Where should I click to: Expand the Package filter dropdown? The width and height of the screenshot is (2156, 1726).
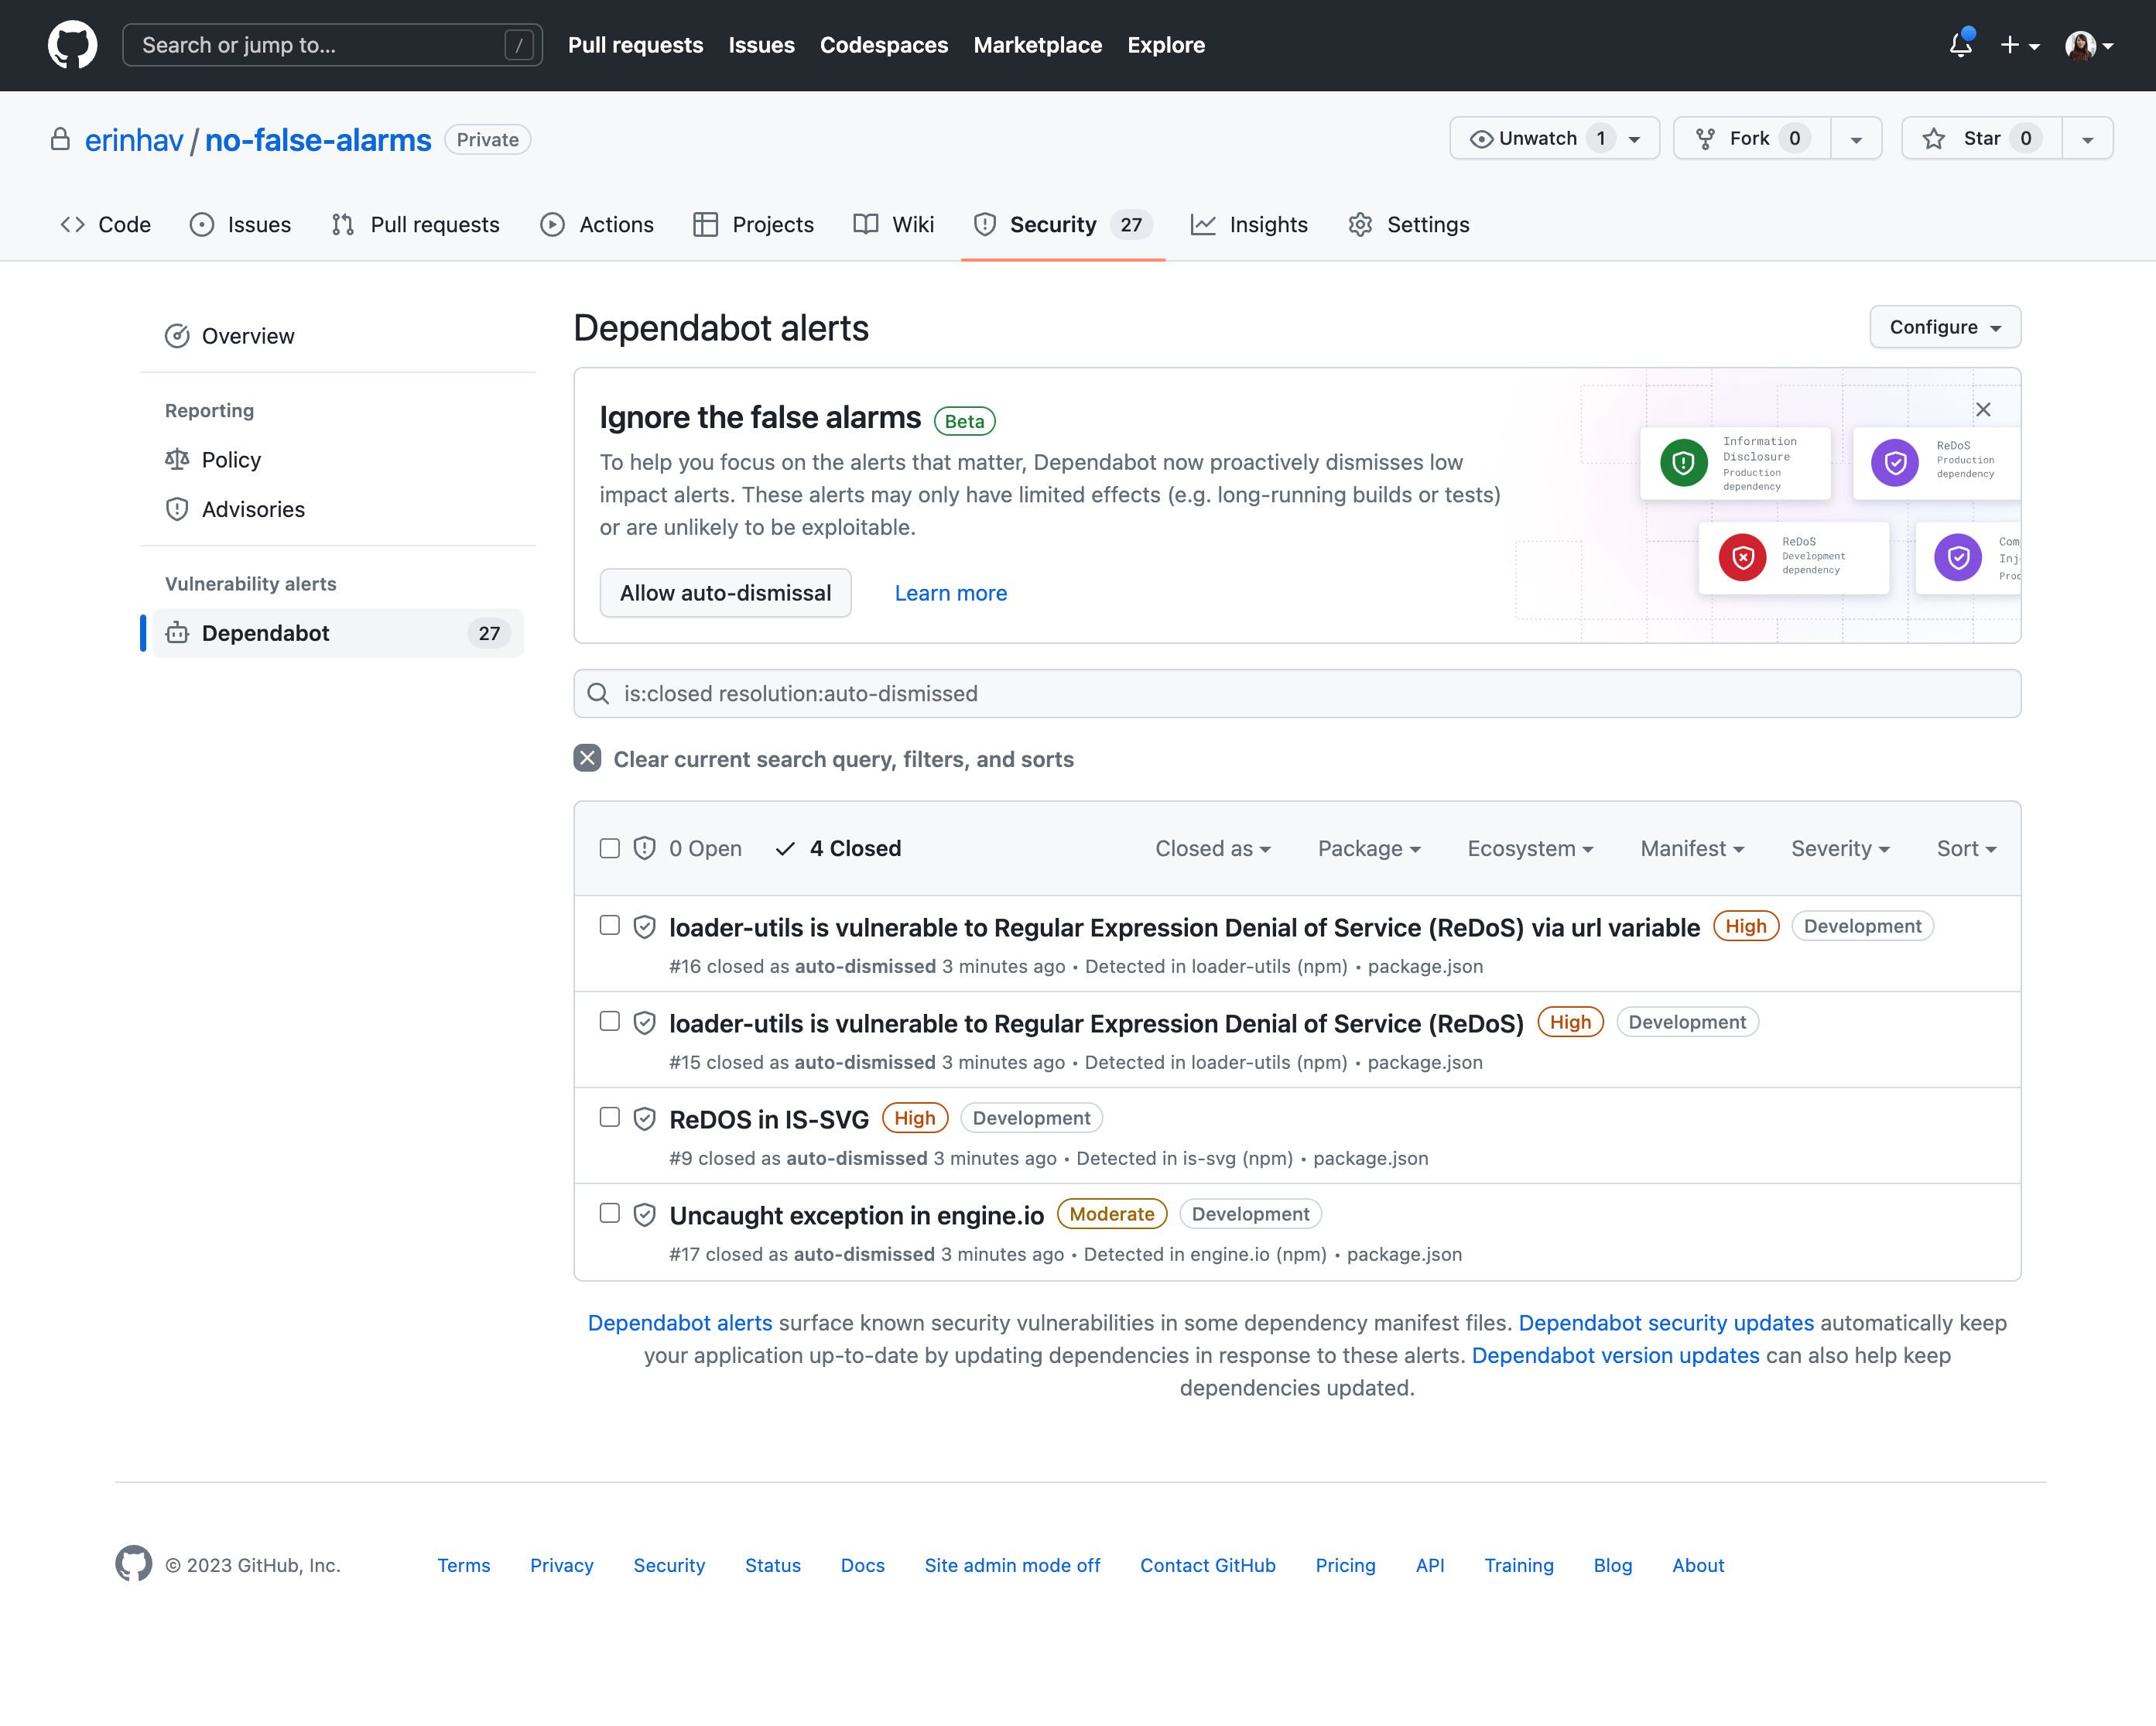click(x=1368, y=848)
